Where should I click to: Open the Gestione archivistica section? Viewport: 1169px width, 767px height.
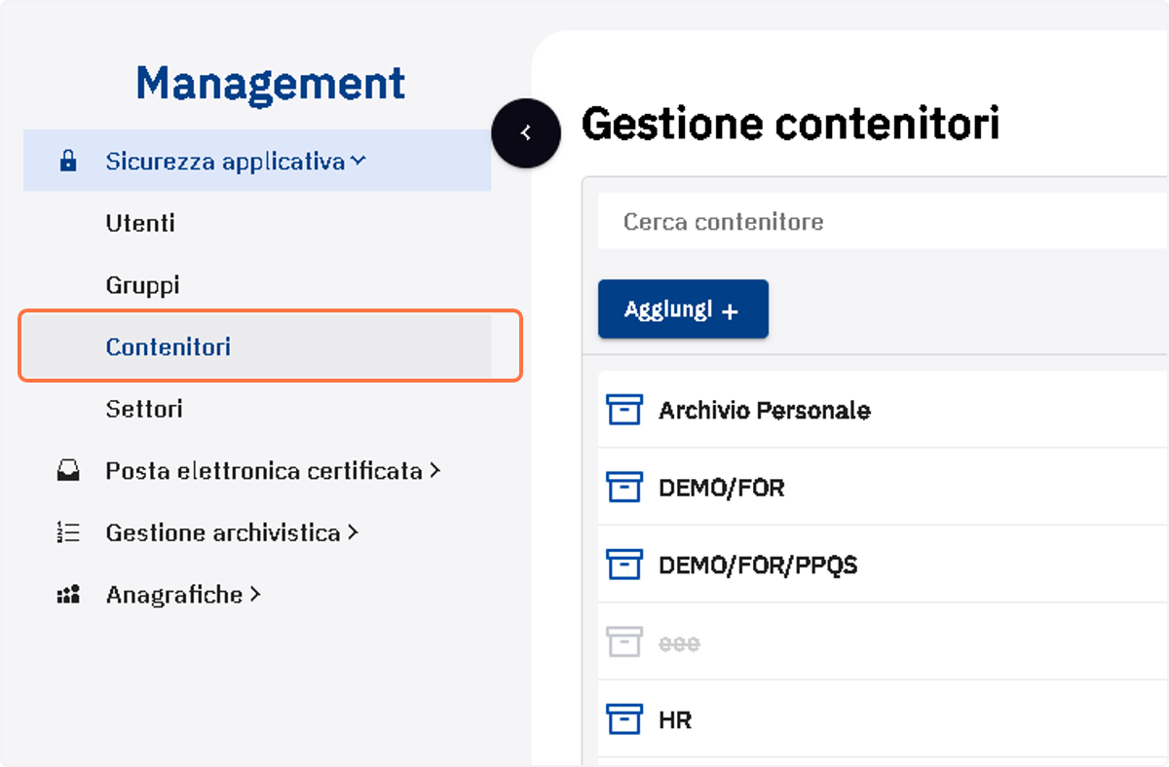point(223,533)
